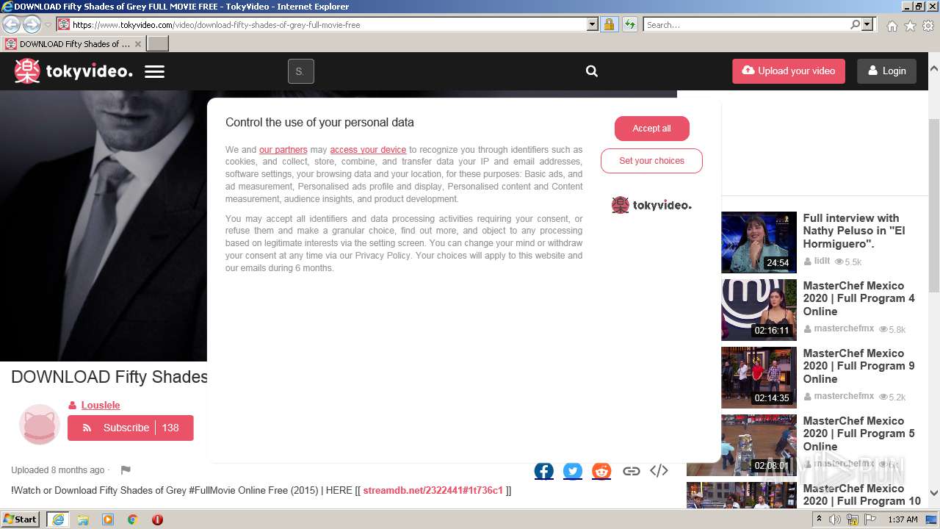
Task: Open MasterChef Mexico Program 4 thumbnail
Action: [759, 310]
